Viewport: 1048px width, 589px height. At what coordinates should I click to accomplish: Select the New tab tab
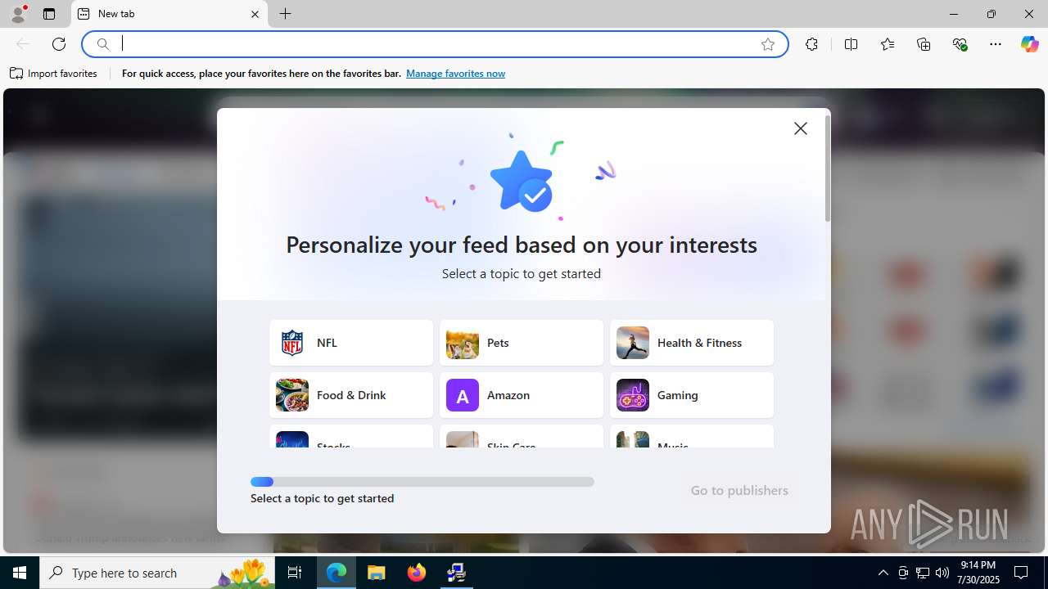169,14
